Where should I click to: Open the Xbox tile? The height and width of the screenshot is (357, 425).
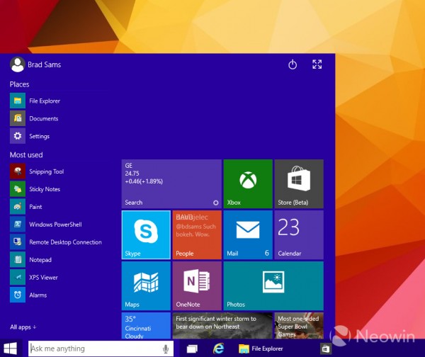[247, 183]
